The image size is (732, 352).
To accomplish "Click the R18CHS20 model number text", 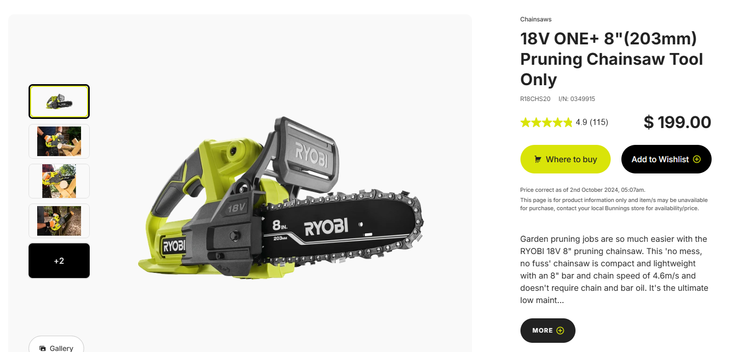I will pyautogui.click(x=535, y=99).
